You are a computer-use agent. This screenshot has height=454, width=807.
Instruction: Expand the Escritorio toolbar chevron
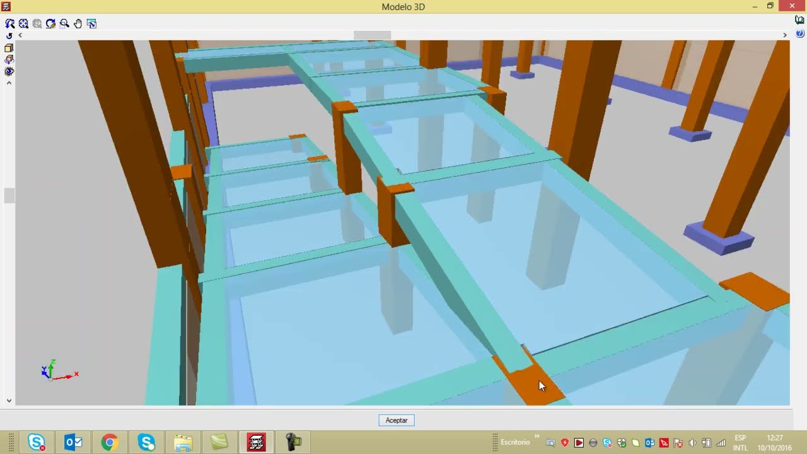[537, 436]
